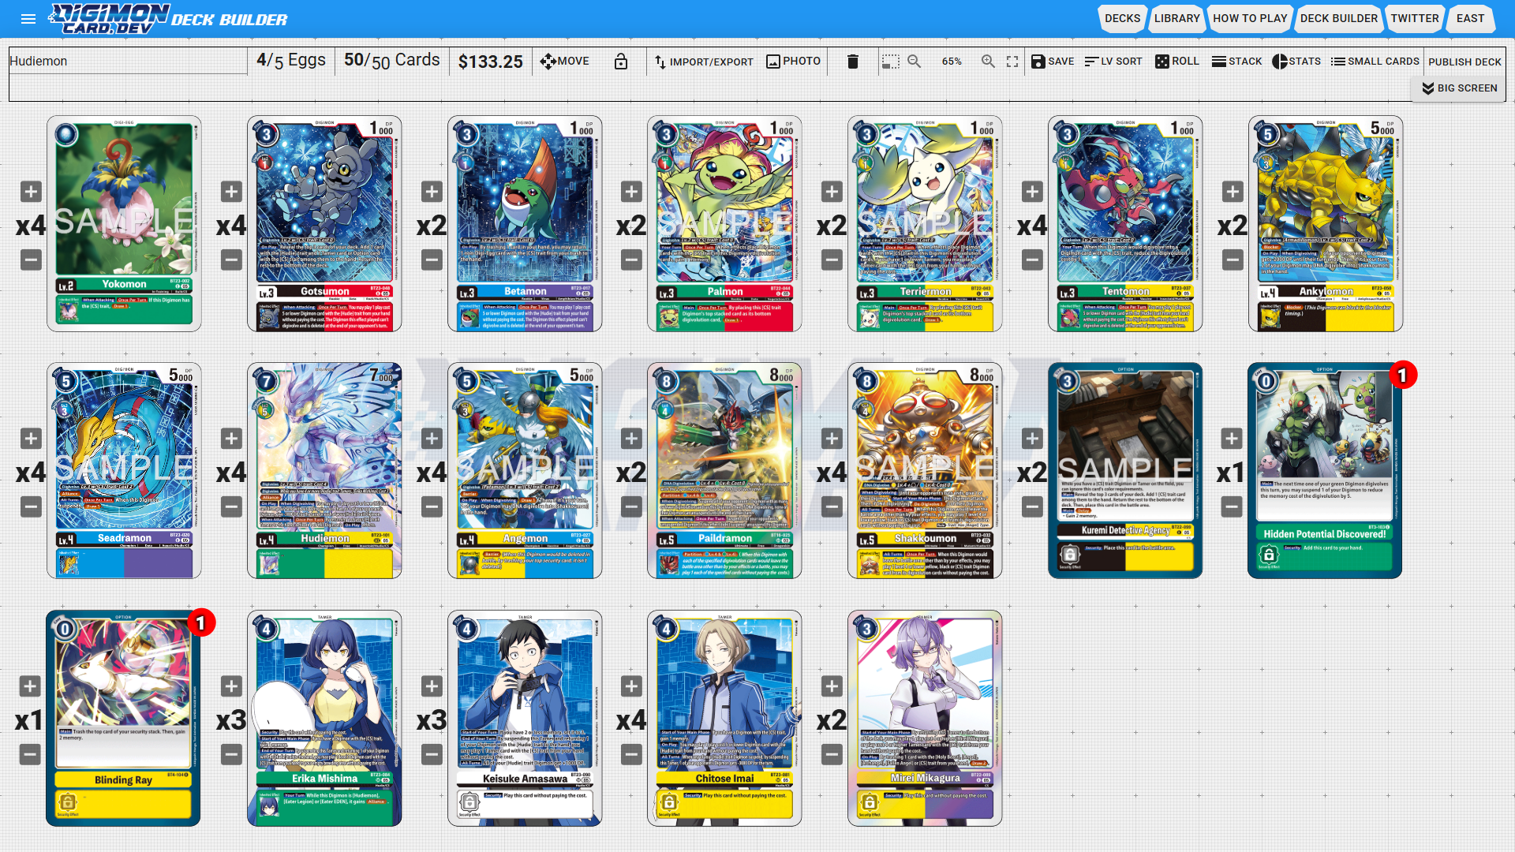
Task: Open the hamburger menu
Action: point(28,19)
